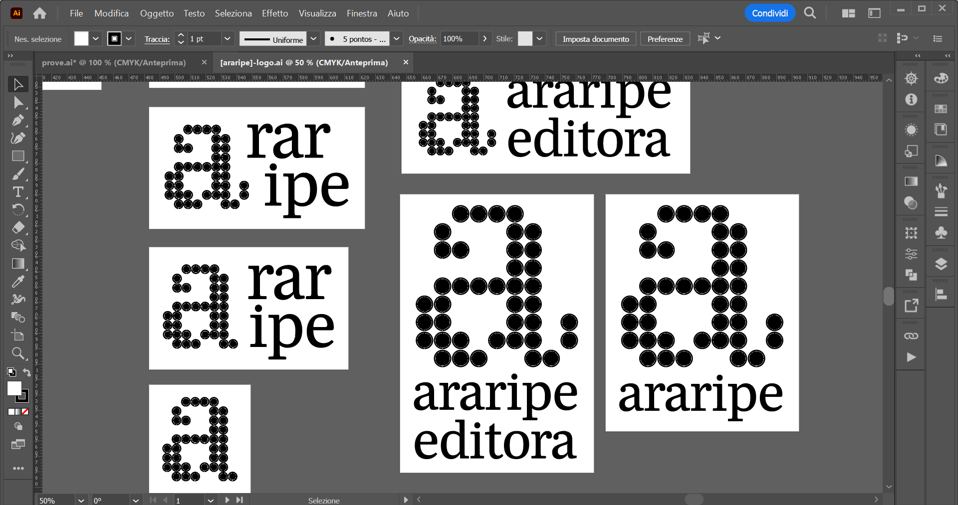Screen dimensions: 958x505
Task: Click the Opacità link
Action: [x=422, y=39]
